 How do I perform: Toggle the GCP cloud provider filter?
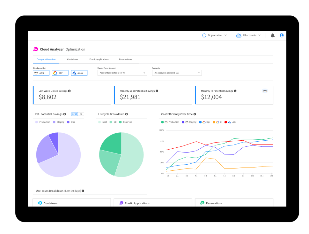(60, 73)
